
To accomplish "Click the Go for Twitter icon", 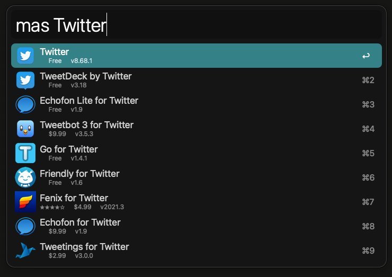I will pos(25,153).
